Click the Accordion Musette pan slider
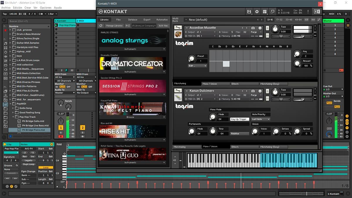The height and width of the screenshot is (198, 352). click(x=281, y=36)
